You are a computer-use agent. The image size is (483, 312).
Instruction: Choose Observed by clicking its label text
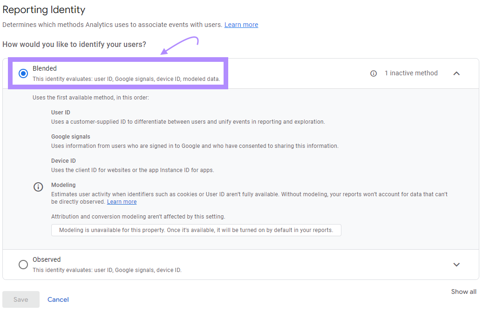coord(48,259)
